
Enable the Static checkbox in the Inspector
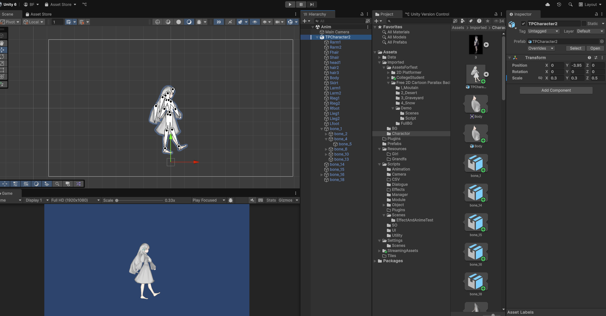click(584, 24)
